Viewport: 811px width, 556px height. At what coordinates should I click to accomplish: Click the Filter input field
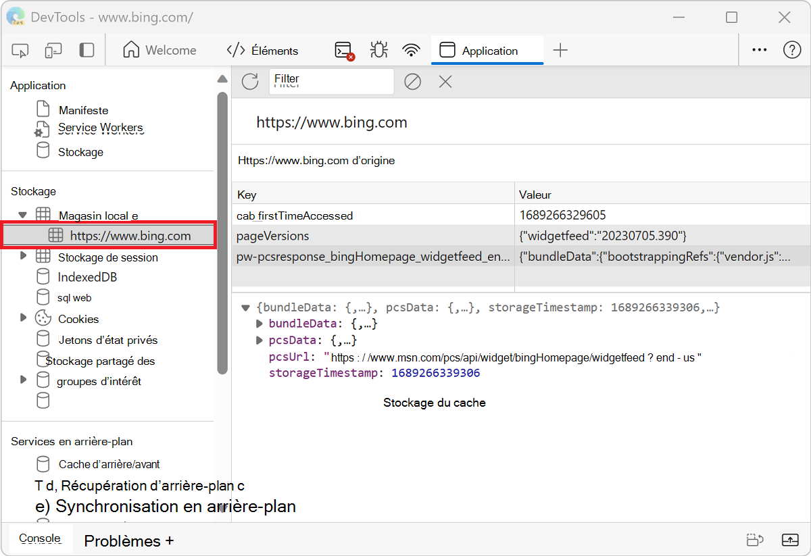click(x=331, y=82)
